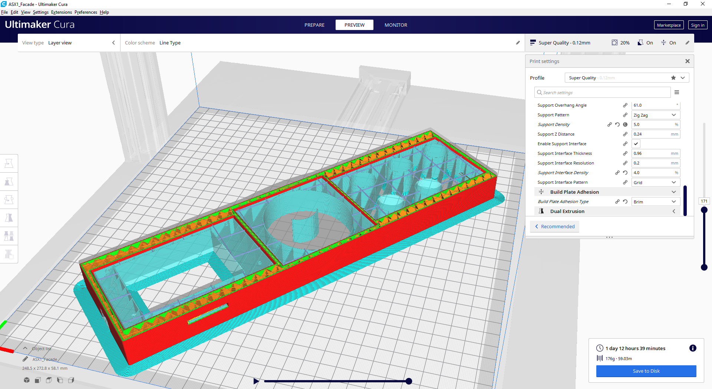The height and width of the screenshot is (389, 712).
Task: Click link icon for Support Overhang Angle
Action: click(625, 105)
